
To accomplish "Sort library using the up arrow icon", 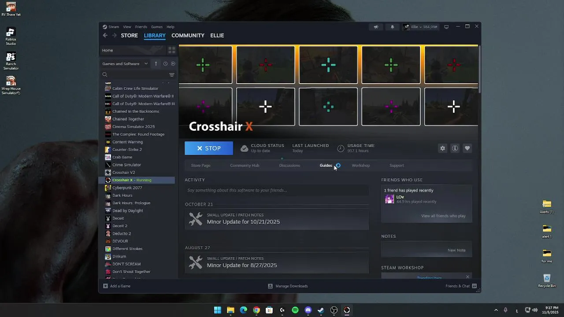I will click(x=156, y=63).
